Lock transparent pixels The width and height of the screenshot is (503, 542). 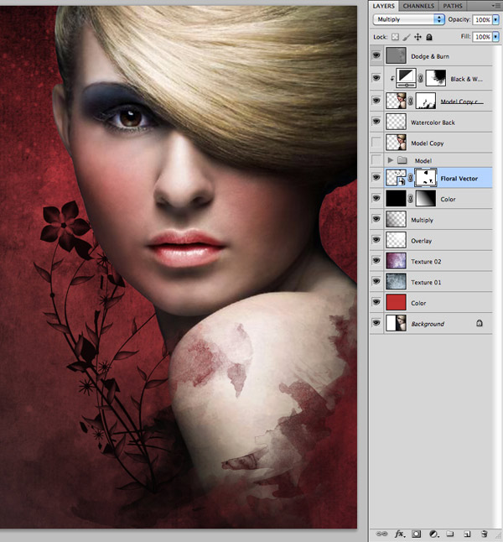point(396,37)
